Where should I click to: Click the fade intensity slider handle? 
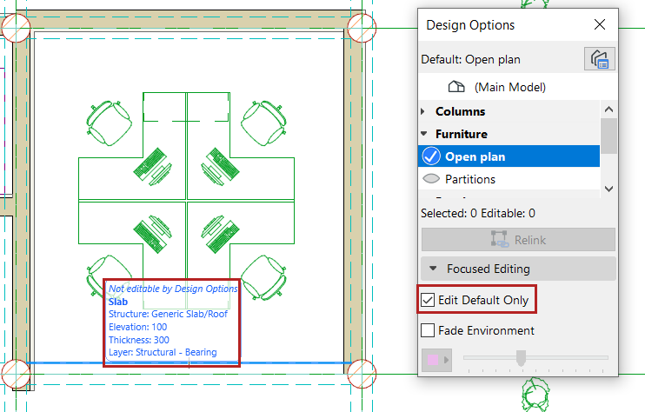521,358
